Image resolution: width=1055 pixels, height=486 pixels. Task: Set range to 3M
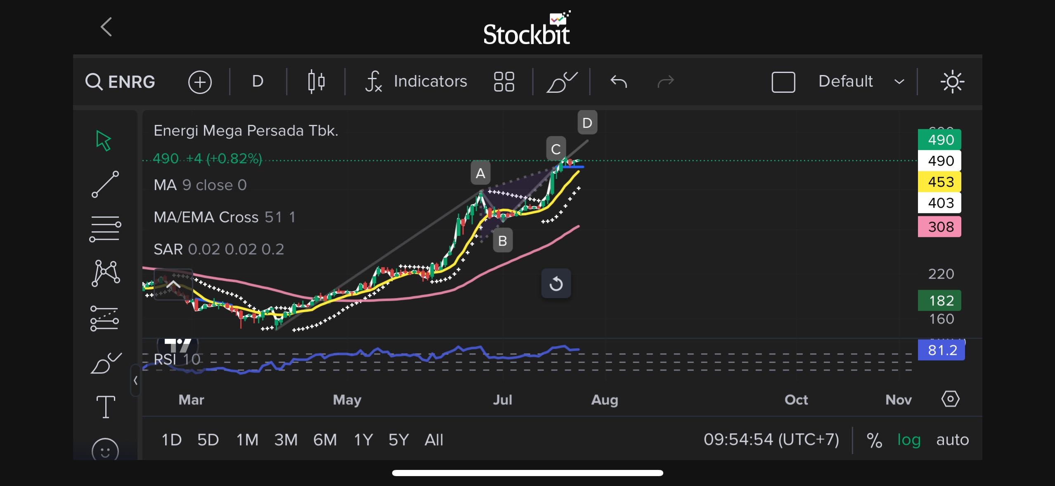[286, 440]
